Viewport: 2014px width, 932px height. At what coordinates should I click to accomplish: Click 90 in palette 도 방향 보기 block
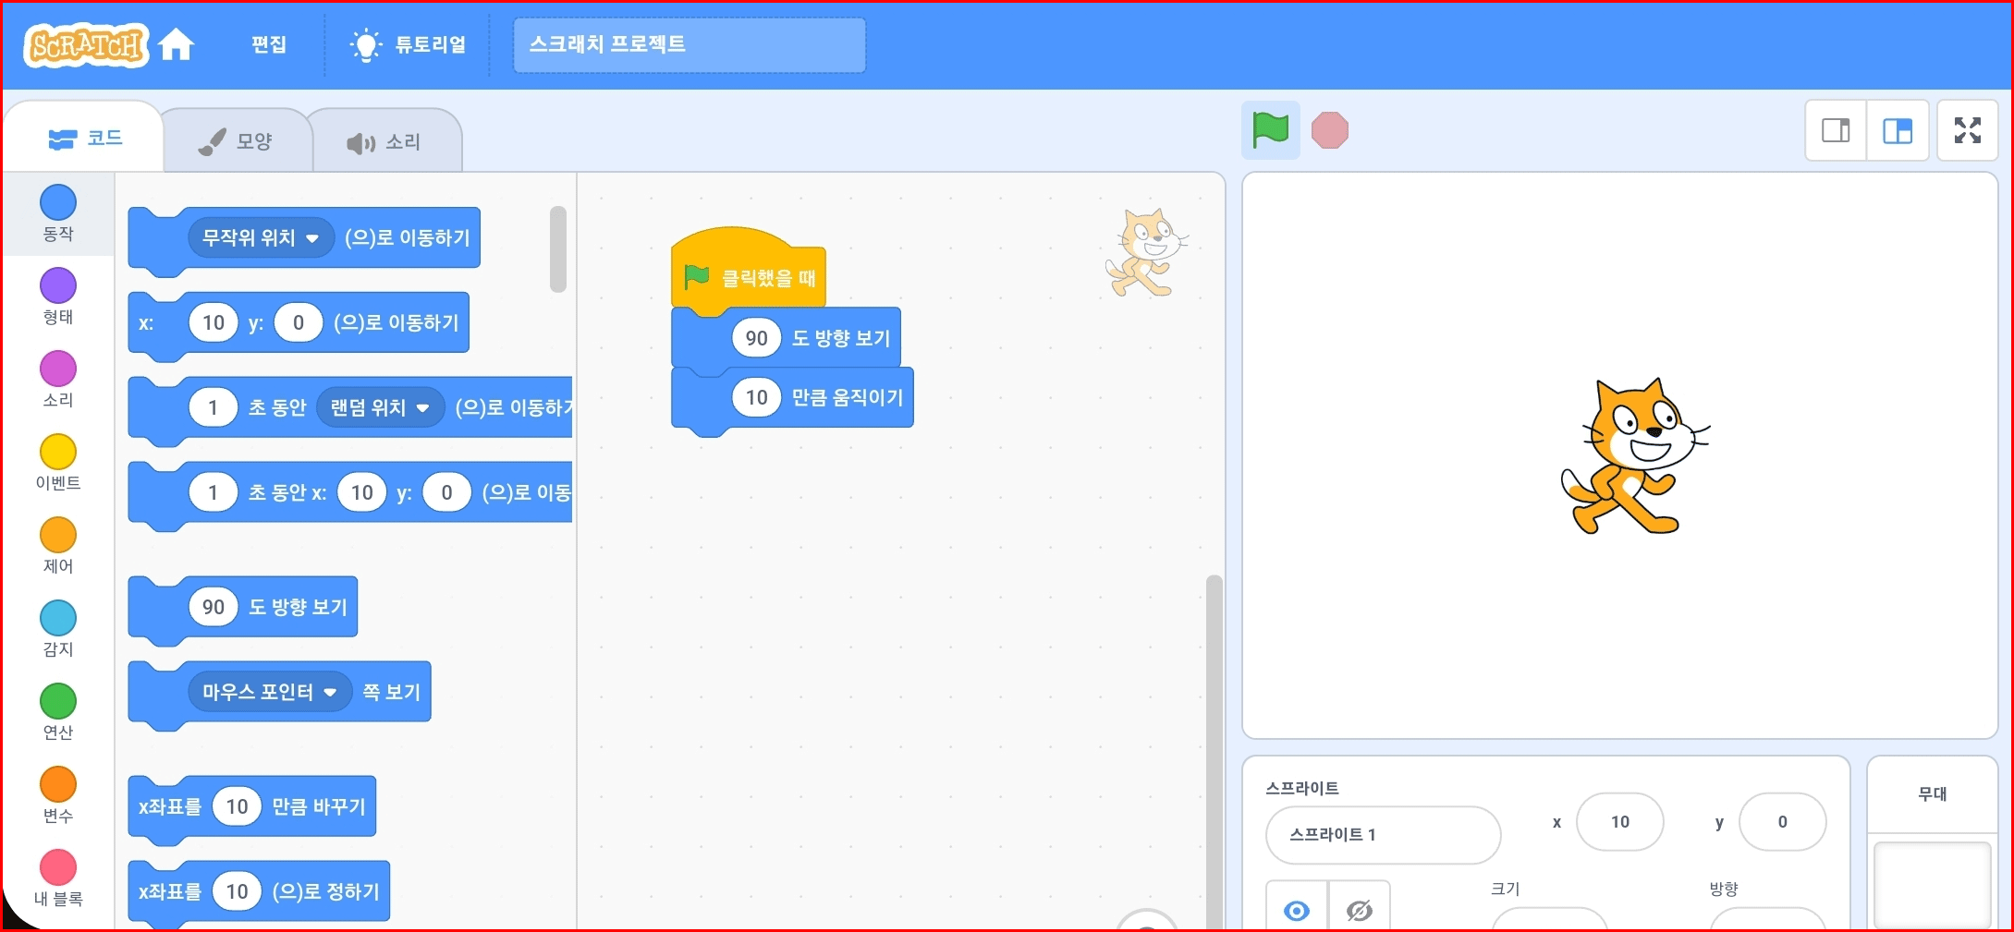[x=214, y=607]
